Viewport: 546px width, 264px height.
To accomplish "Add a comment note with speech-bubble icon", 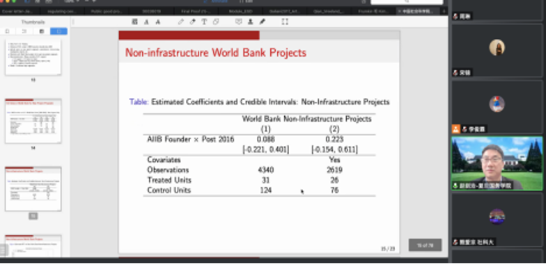I will (x=238, y=22).
